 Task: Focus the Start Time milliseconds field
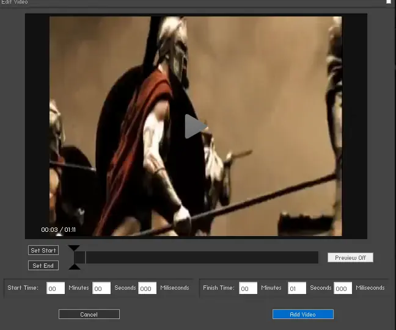[x=147, y=288]
